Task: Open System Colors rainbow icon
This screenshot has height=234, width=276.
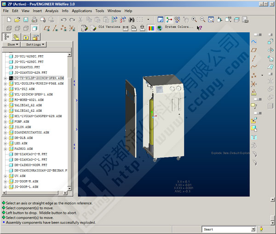Action: (151, 28)
